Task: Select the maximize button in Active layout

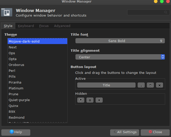Action: pos(150,85)
